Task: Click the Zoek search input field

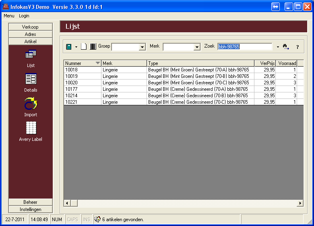Action: (245, 47)
